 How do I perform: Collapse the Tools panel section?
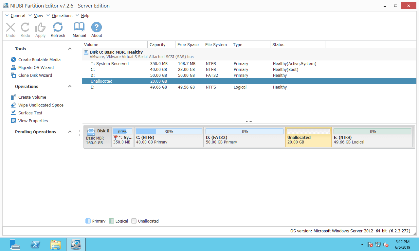[70, 49]
